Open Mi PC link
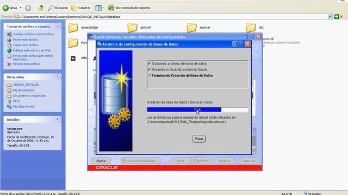348x195 pixels. pos(16,101)
